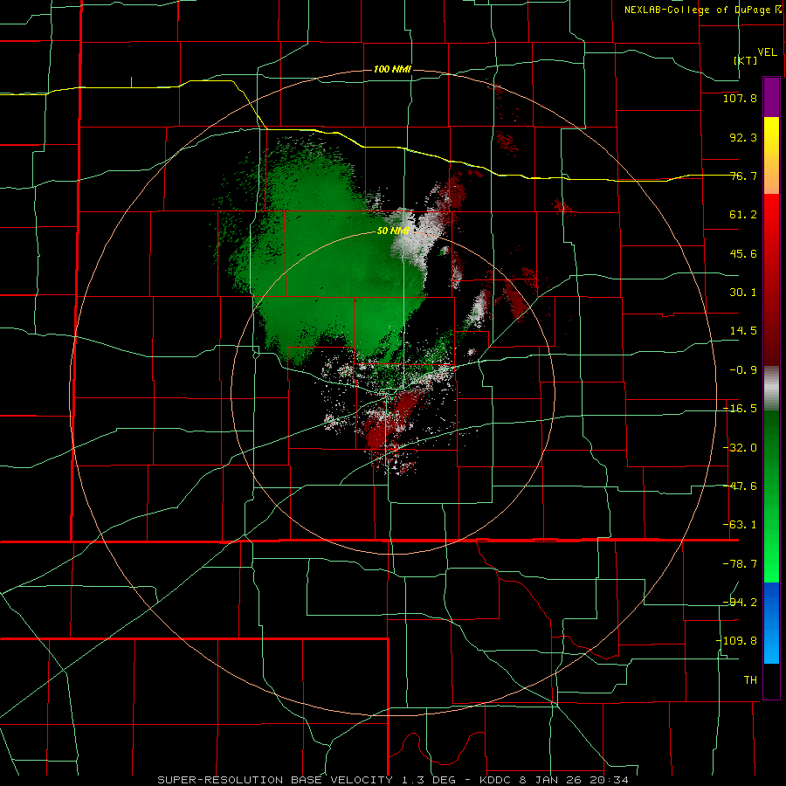
Task: Click the 100 NMI range ring label
Action: click(x=392, y=69)
